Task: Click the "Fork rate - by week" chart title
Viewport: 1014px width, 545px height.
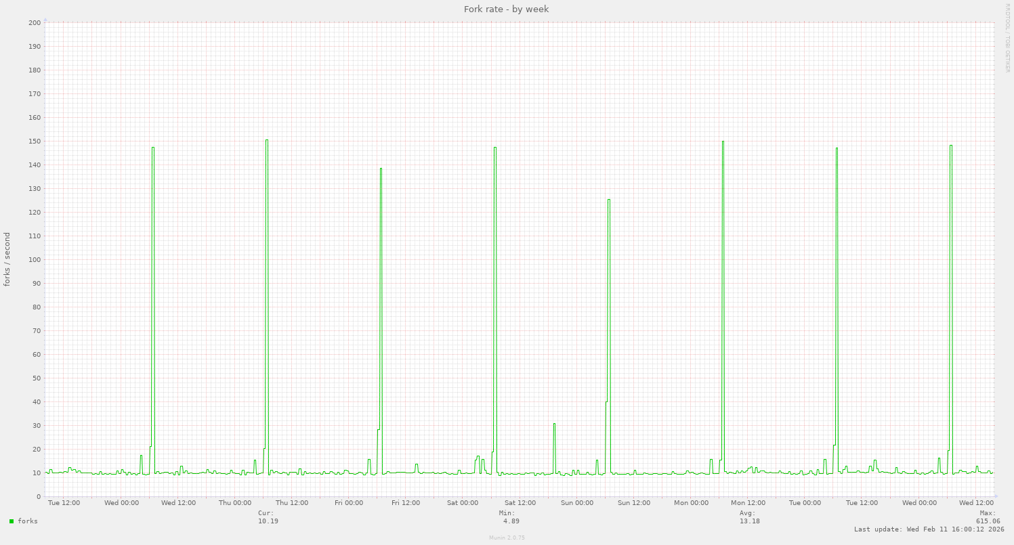Action: coord(506,9)
